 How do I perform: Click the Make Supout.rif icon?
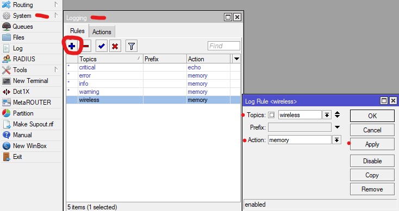tap(7, 124)
